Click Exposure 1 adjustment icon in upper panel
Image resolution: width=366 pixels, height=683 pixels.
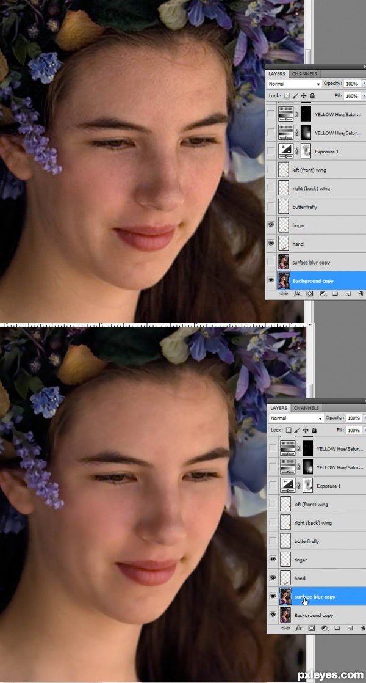(x=285, y=151)
